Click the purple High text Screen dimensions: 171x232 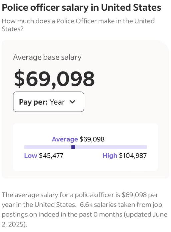coord(110,156)
